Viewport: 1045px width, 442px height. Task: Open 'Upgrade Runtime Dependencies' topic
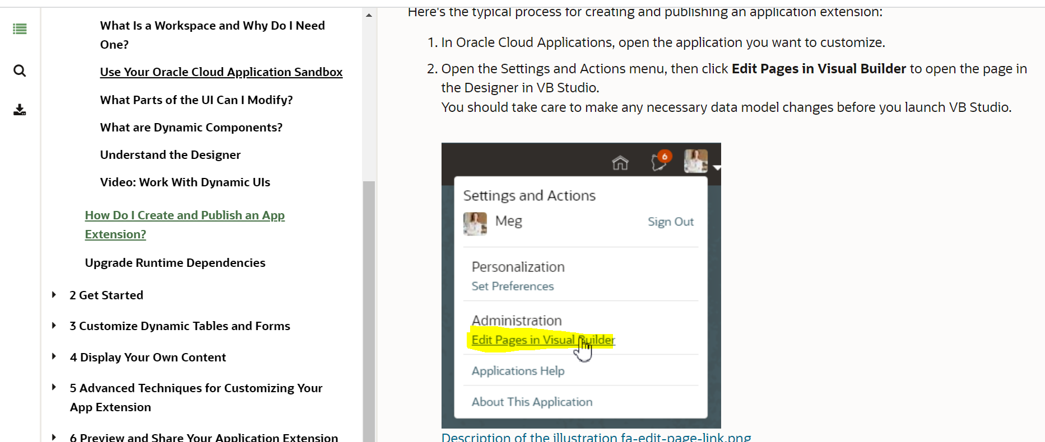[x=175, y=263]
